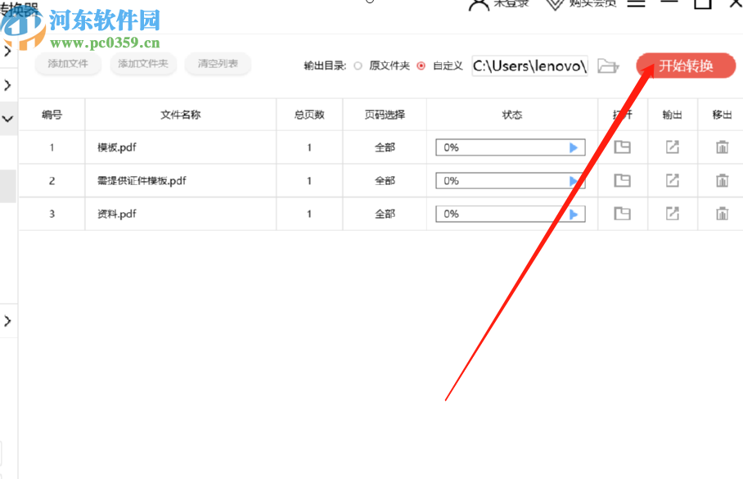Open the hamburger menu at top right
The image size is (743, 479).
(637, 3)
